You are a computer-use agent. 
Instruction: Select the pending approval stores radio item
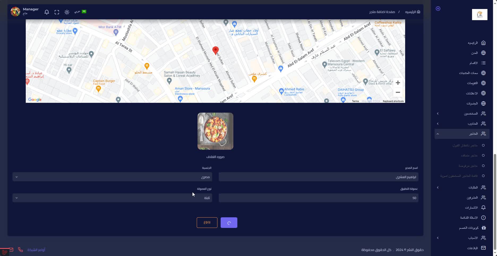coord(483,145)
